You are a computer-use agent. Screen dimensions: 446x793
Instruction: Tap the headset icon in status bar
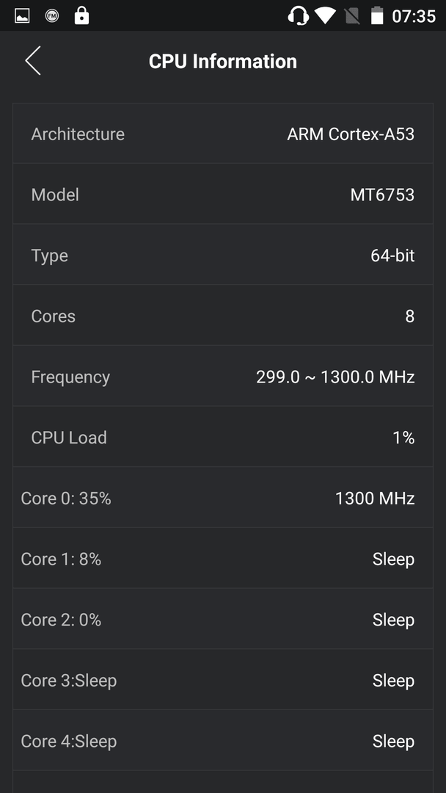[x=298, y=15]
